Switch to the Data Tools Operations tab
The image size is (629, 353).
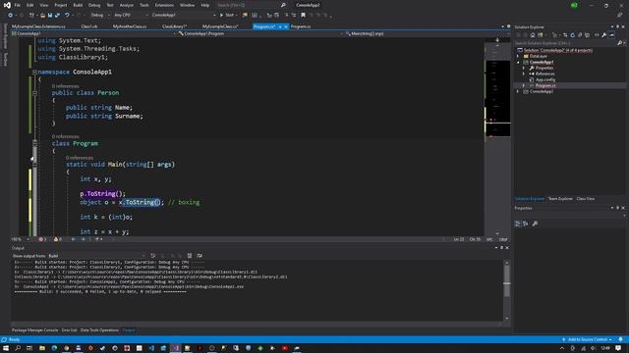99,330
